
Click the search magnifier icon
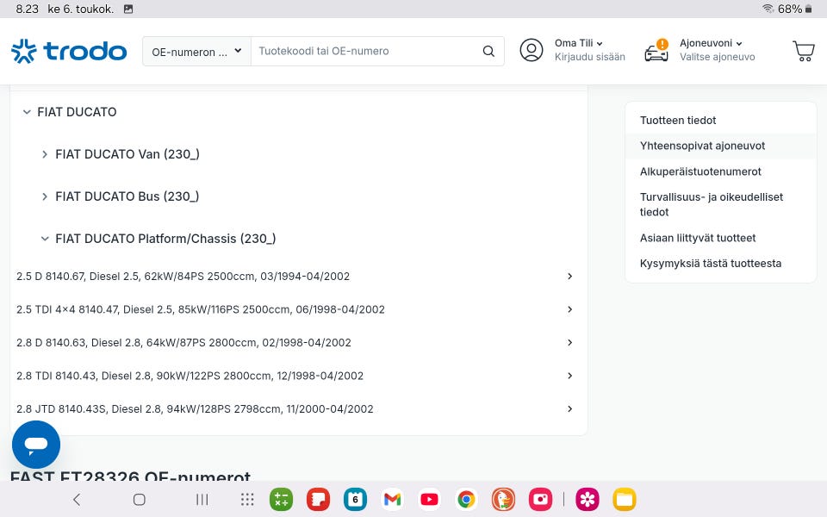489,51
